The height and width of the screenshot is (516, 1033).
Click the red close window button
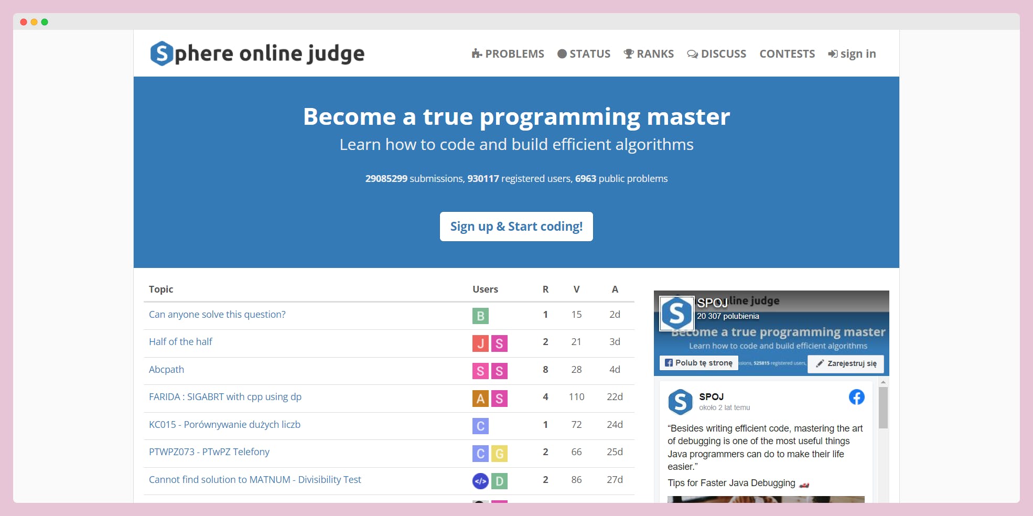(x=24, y=22)
